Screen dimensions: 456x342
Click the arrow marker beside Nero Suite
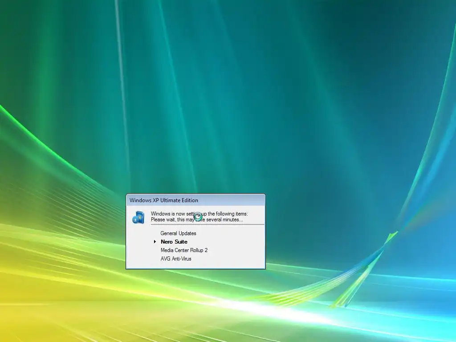click(155, 242)
